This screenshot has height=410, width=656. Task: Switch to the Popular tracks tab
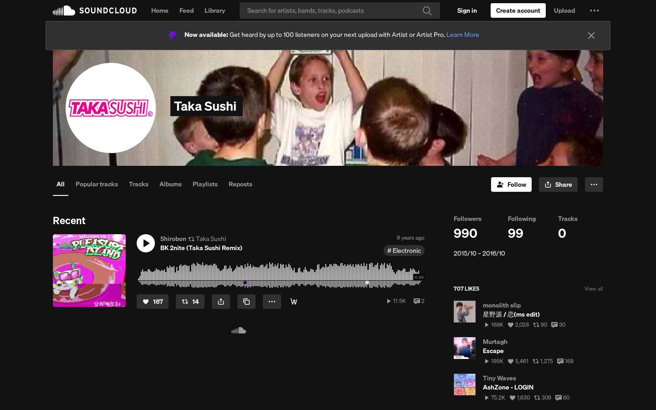click(97, 184)
